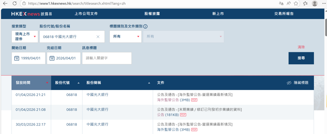Open 海外監管公告 (3MB) dated 01/04/2026
Viewport: 327px width, 134px height.
click(173, 100)
